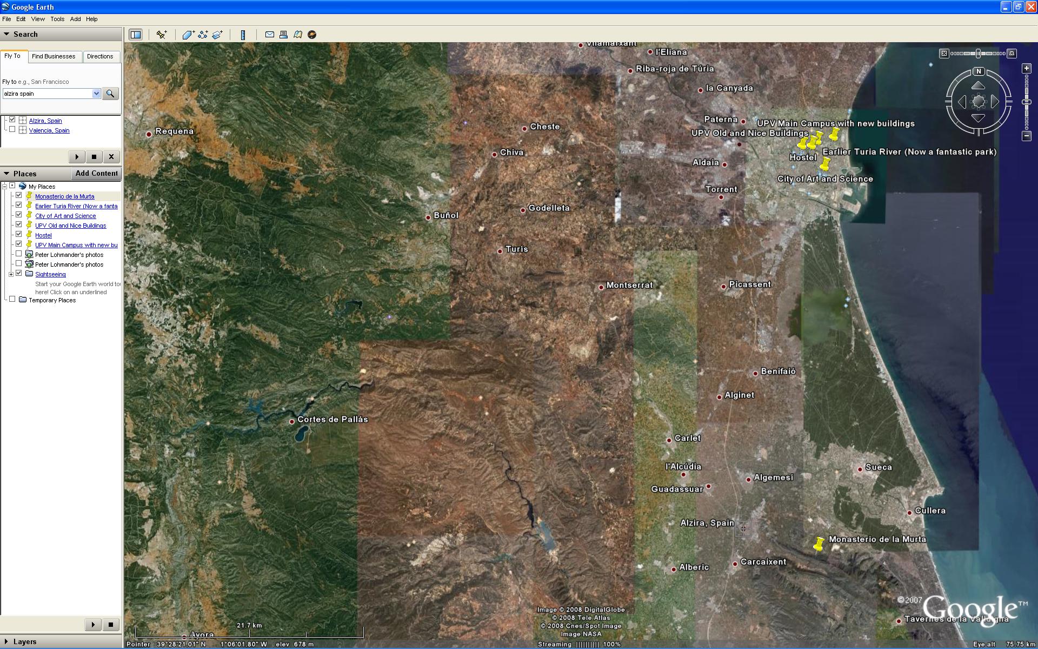The image size is (1038, 649).
Task: Uncheck UPV Old and Nice Buildings placemark
Action: (x=19, y=225)
